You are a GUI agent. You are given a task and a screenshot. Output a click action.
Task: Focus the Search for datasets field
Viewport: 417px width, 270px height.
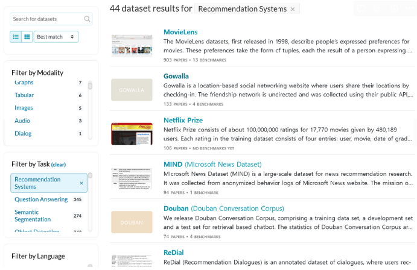pyautogui.click(x=51, y=19)
